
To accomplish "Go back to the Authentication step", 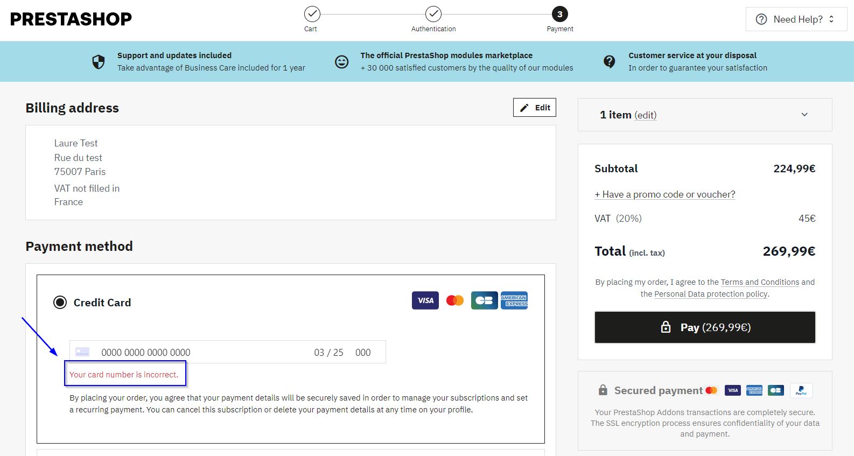I will [433, 15].
